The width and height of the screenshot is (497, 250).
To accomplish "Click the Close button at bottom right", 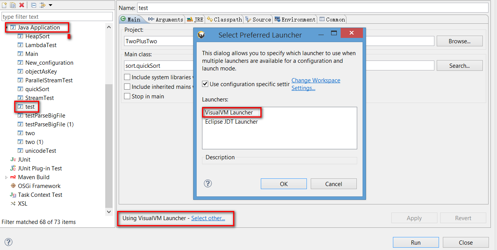I will point(466,242).
